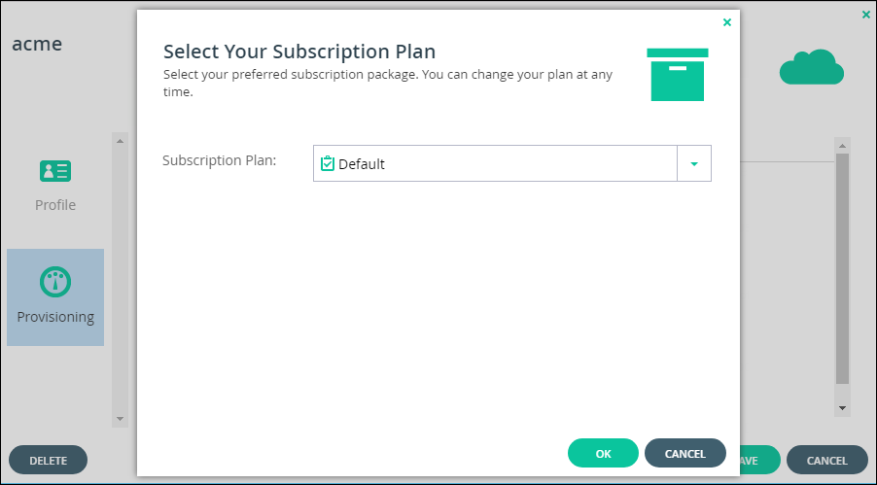
Task: Click dialog CANCEL button
Action: click(685, 453)
